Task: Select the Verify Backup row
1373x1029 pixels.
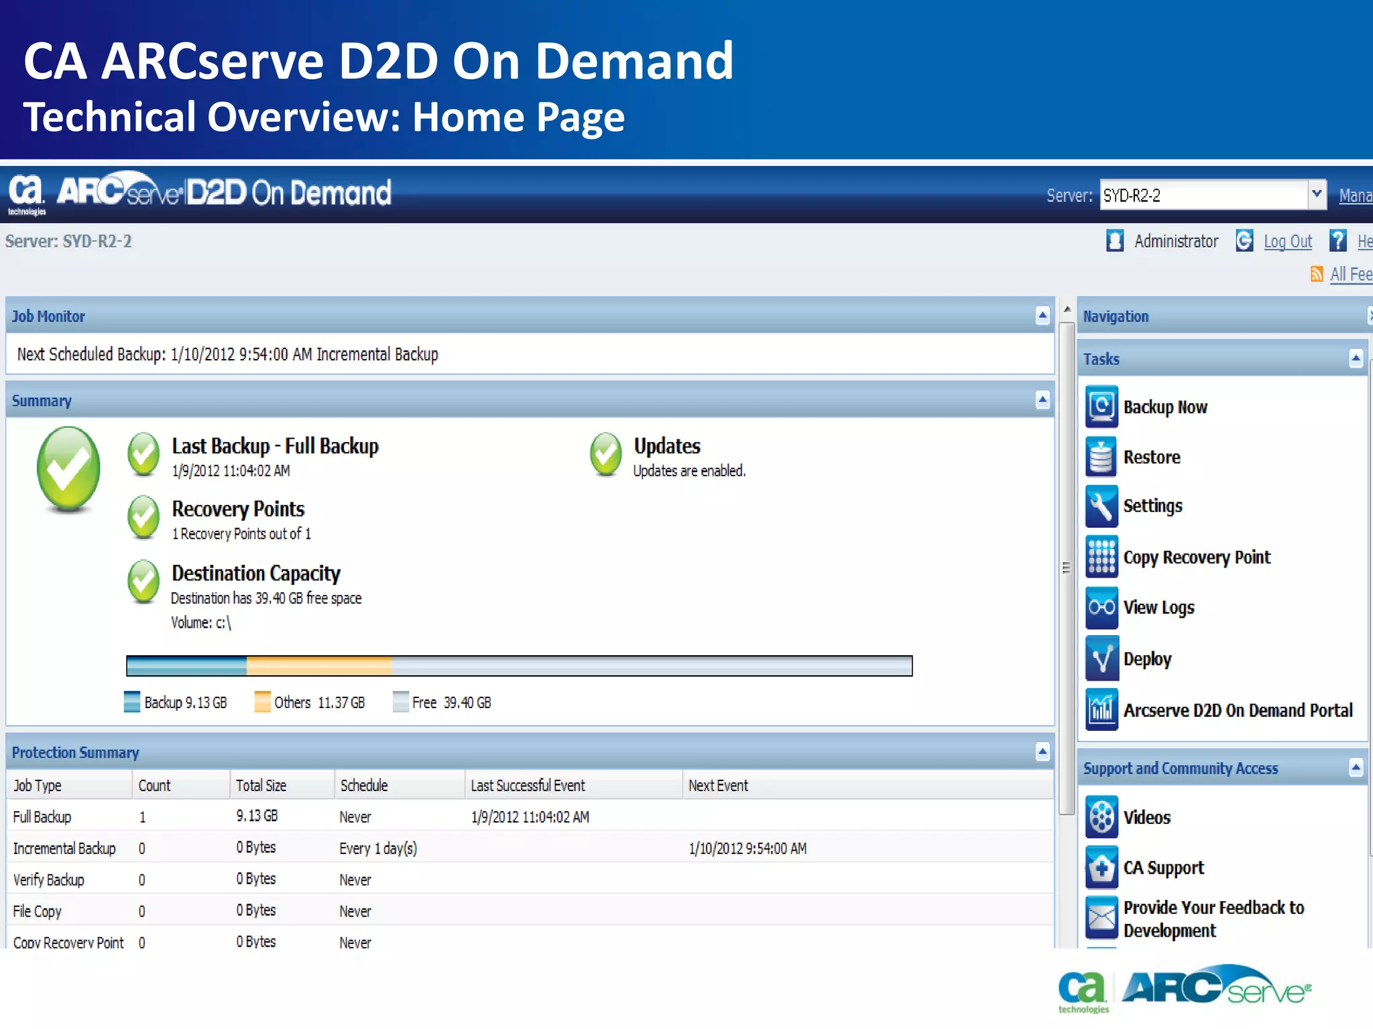Action: pyautogui.click(x=530, y=880)
